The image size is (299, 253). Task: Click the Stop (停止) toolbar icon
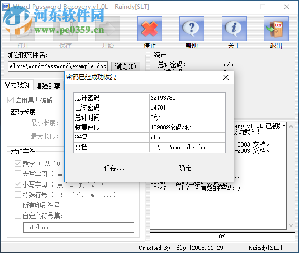pos(150,29)
